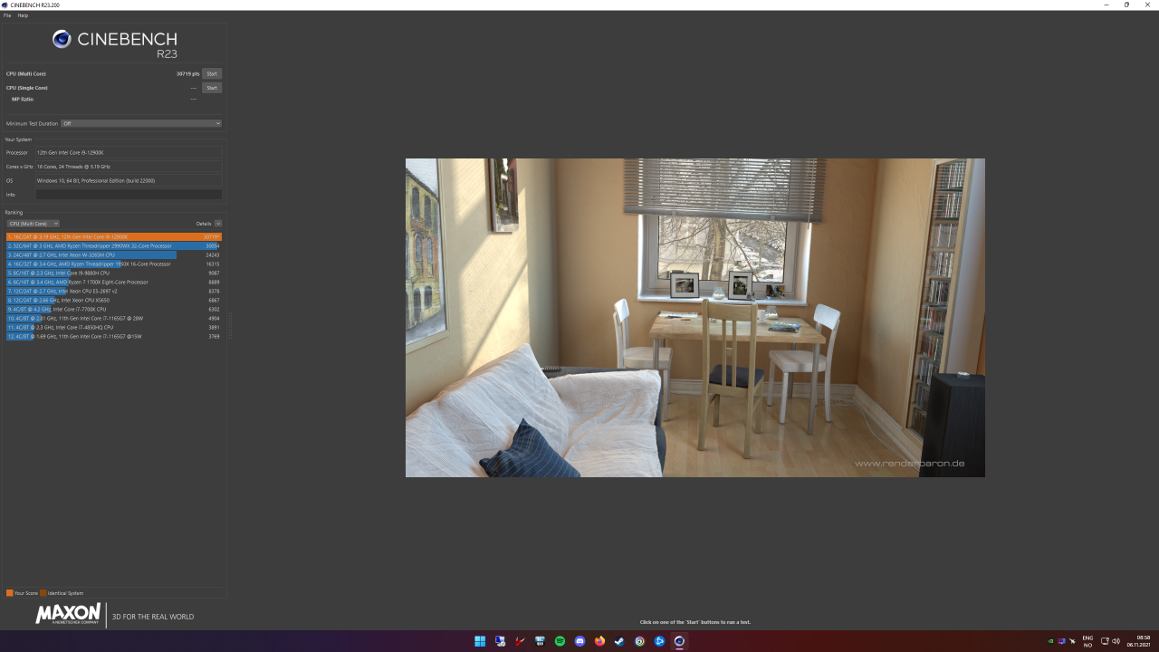This screenshot has height=652, width=1159.
Task: Open Spotify from the taskbar
Action: (x=560, y=641)
